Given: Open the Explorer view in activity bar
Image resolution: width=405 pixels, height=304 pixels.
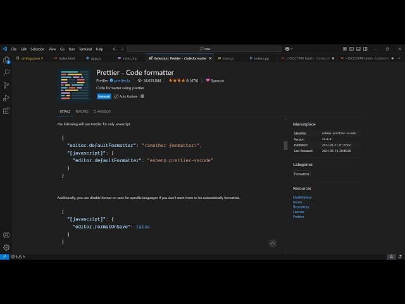Looking at the screenshot, I should 6,60.
